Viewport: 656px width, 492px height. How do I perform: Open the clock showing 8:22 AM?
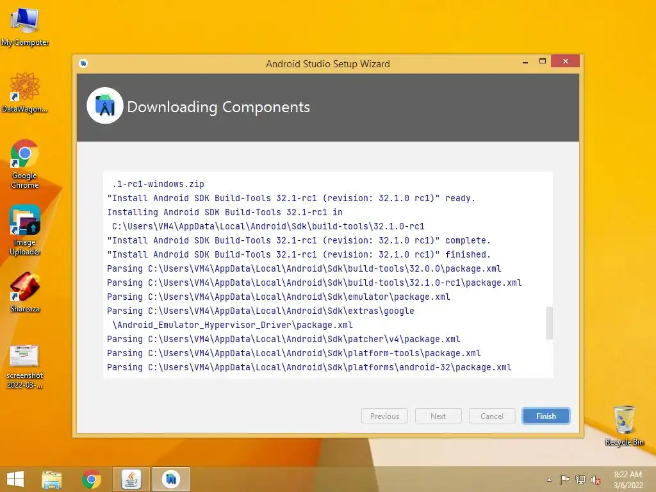(628, 480)
